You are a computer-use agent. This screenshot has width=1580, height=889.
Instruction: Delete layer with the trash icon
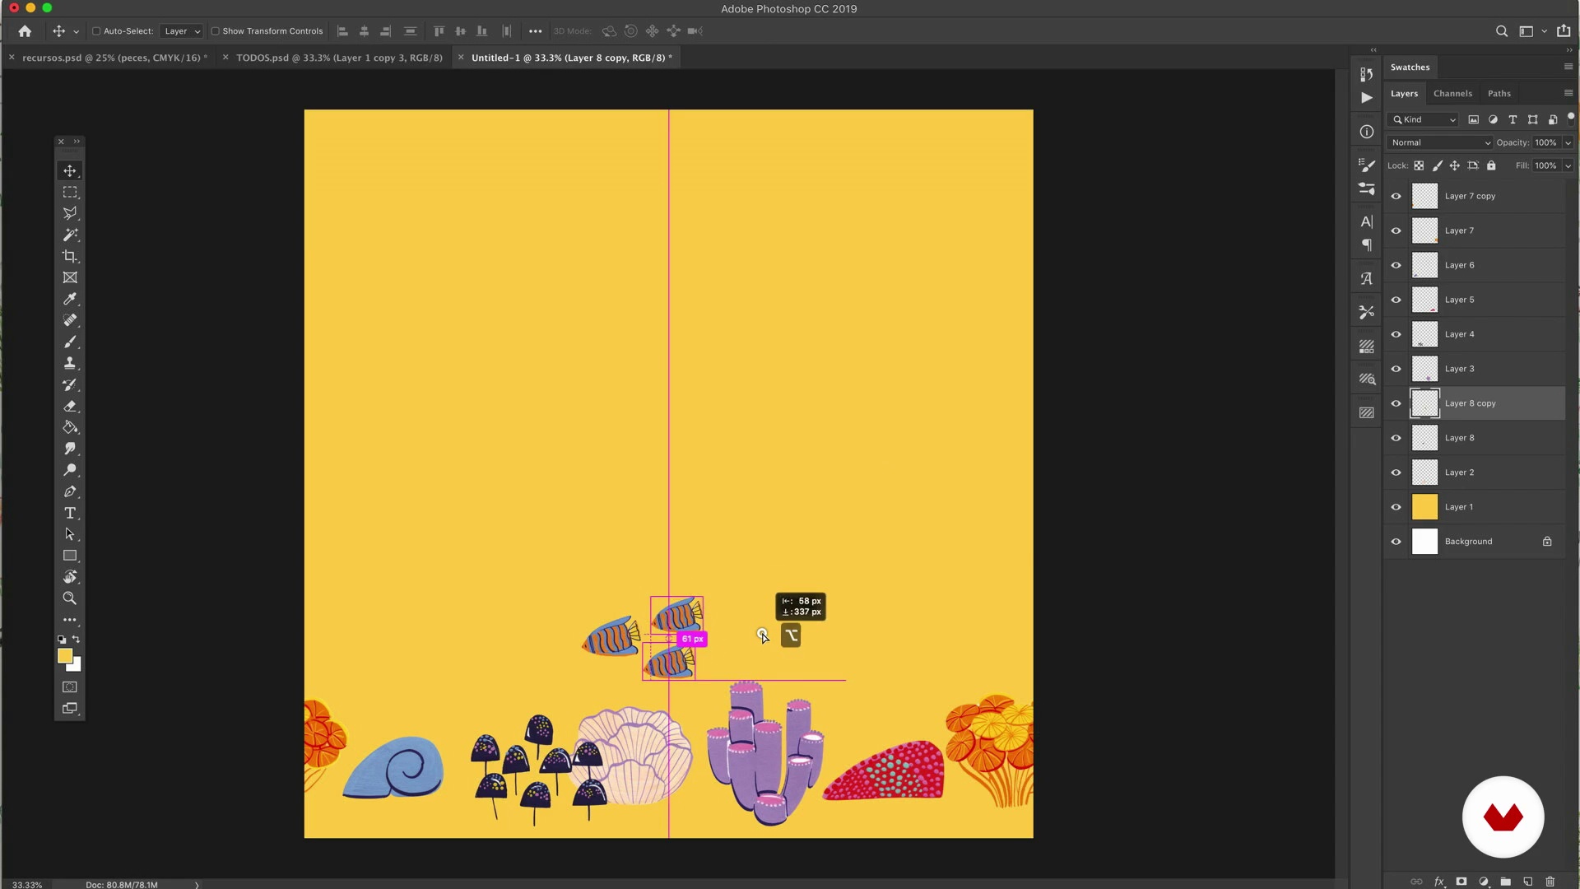point(1550,882)
